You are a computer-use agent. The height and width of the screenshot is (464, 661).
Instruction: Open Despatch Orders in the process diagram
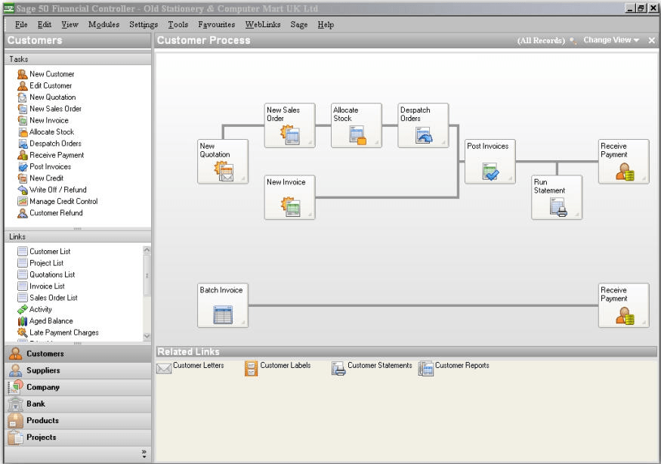422,125
